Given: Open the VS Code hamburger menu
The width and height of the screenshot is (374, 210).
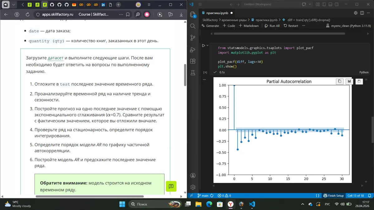Looking at the screenshot, I should [x=200, y=4].
